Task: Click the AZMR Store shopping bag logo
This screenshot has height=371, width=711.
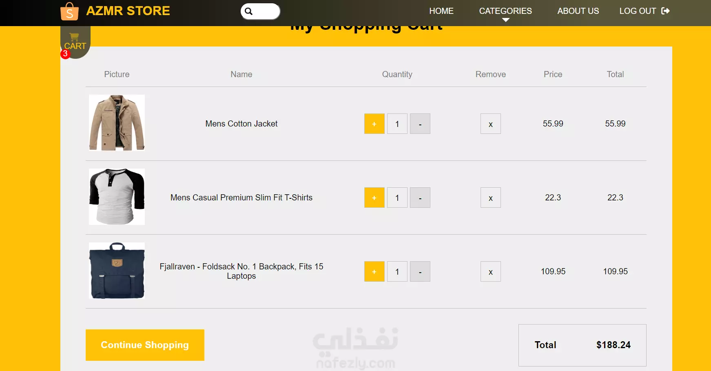Action: 69,11
